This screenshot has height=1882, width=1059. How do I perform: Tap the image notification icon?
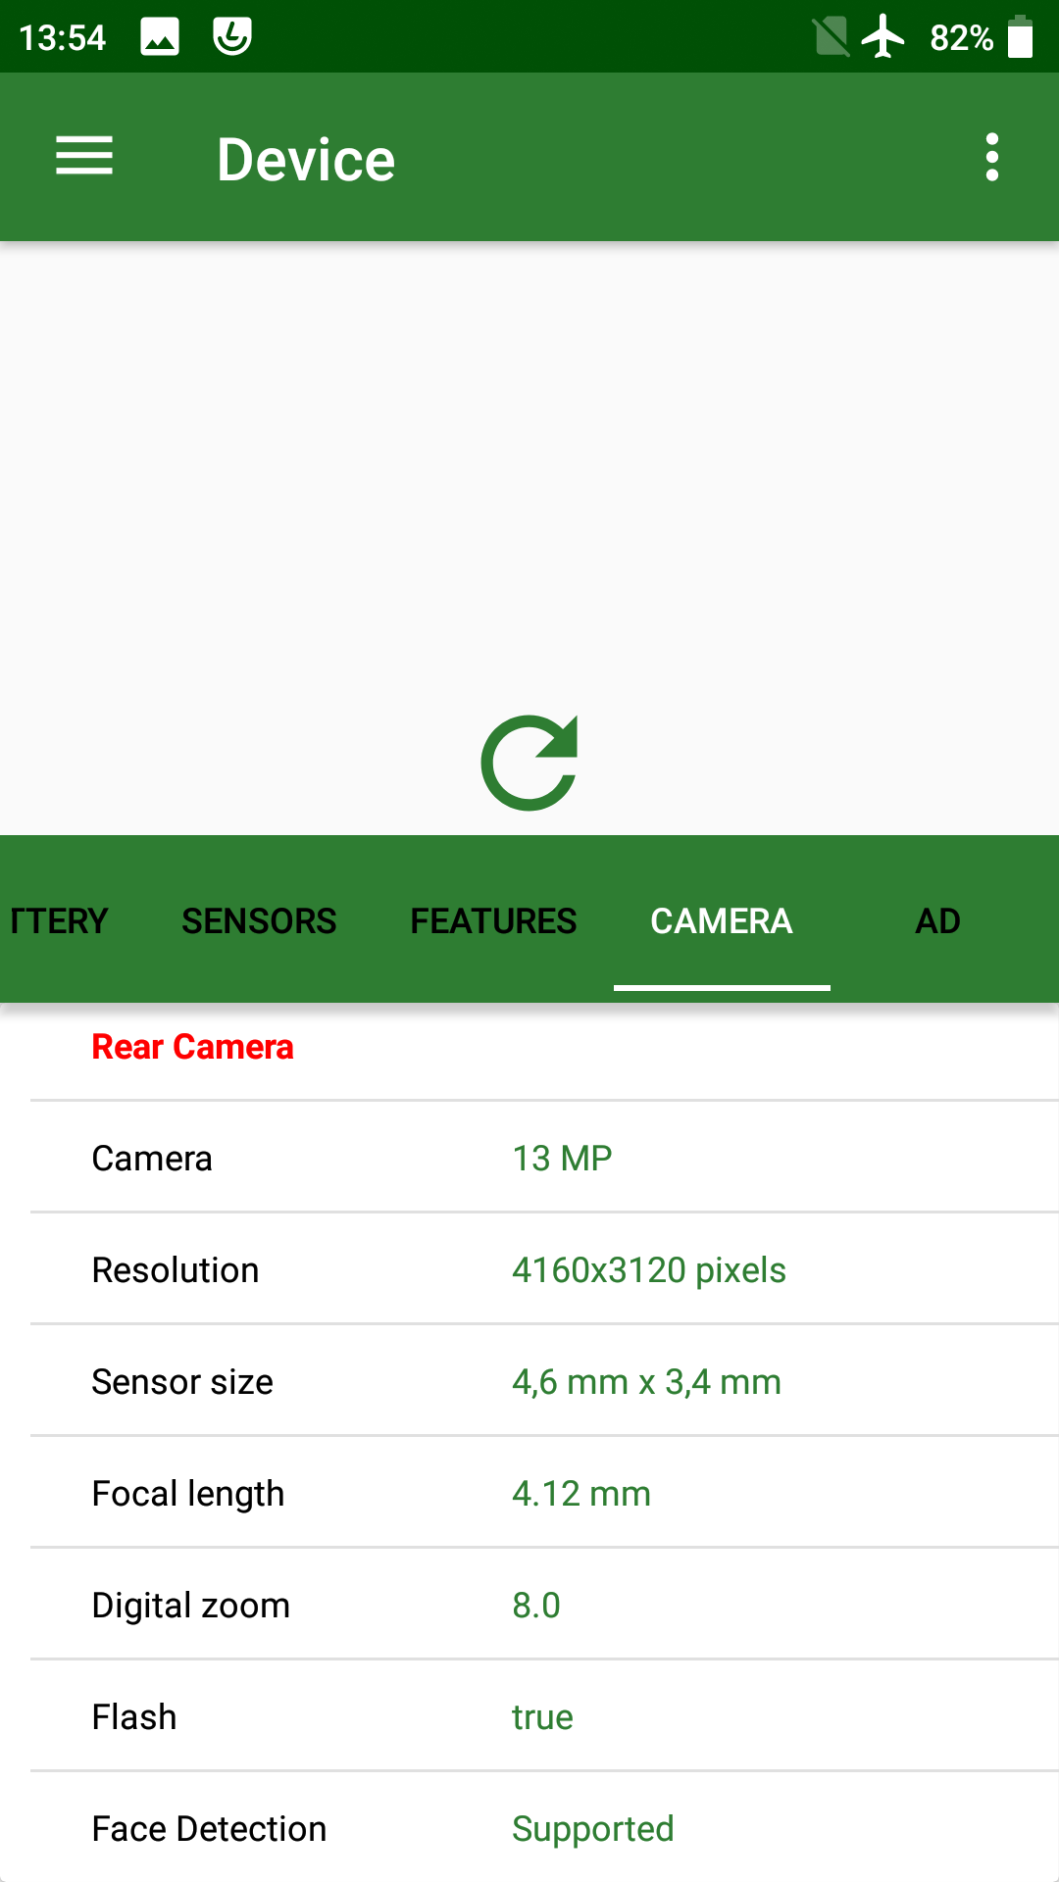pyautogui.click(x=160, y=37)
